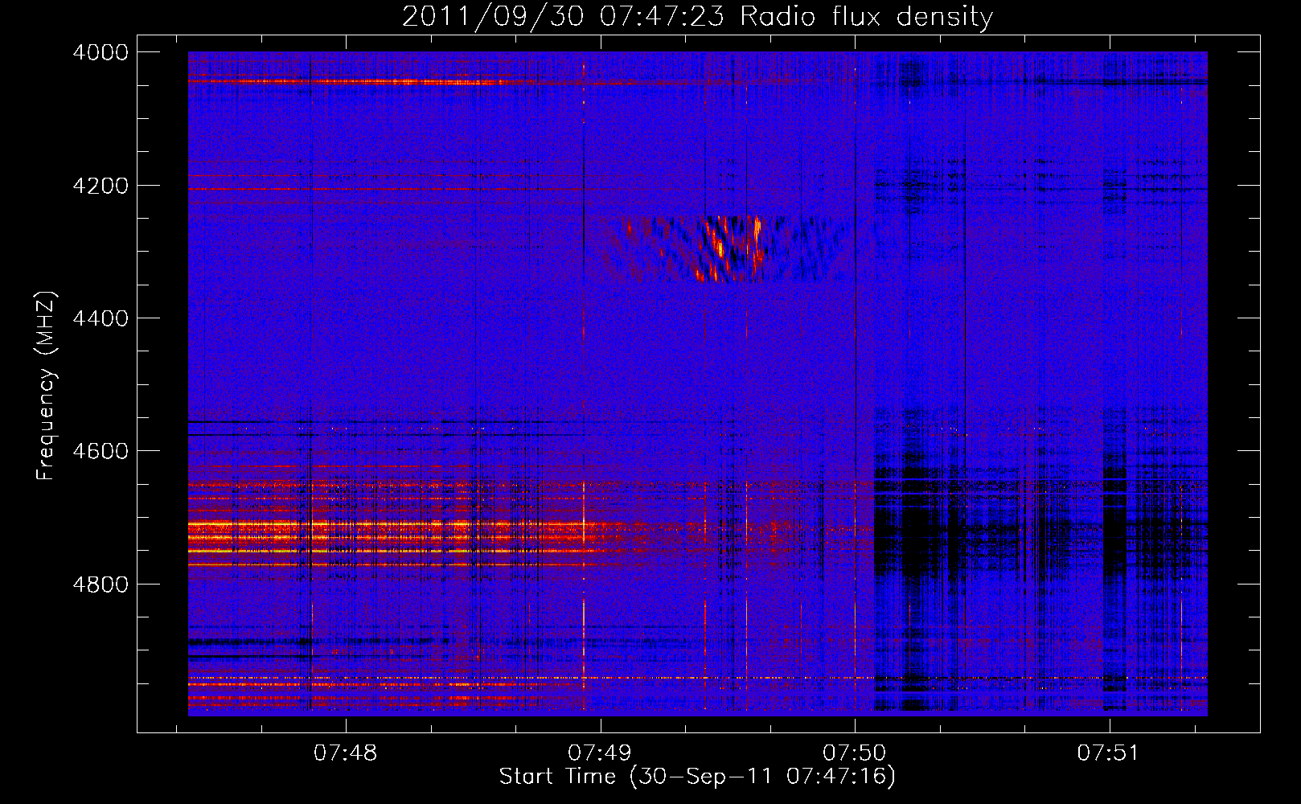
Task: Click the 4000 frequency tick label
Action: 101,52
